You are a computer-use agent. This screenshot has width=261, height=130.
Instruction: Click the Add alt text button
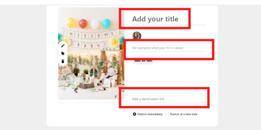point(143,61)
